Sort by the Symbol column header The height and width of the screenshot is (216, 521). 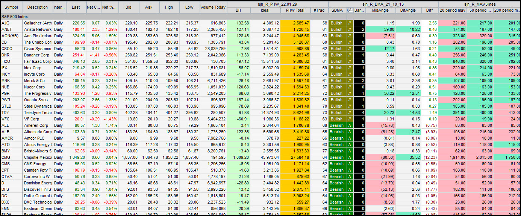[11, 7]
